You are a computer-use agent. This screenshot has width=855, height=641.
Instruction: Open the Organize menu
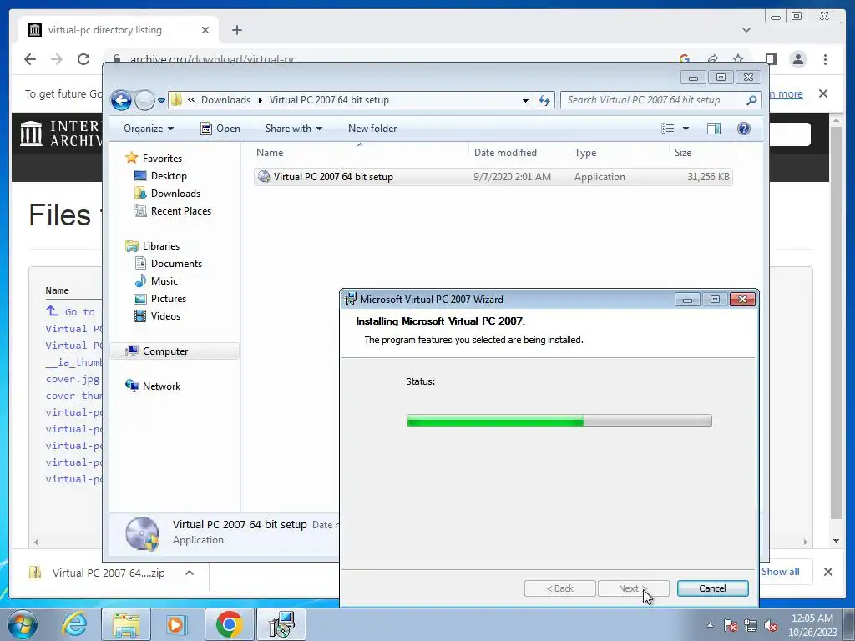coord(149,129)
